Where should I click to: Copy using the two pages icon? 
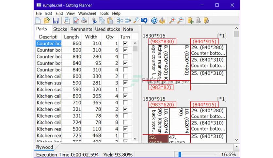coord(102,21)
